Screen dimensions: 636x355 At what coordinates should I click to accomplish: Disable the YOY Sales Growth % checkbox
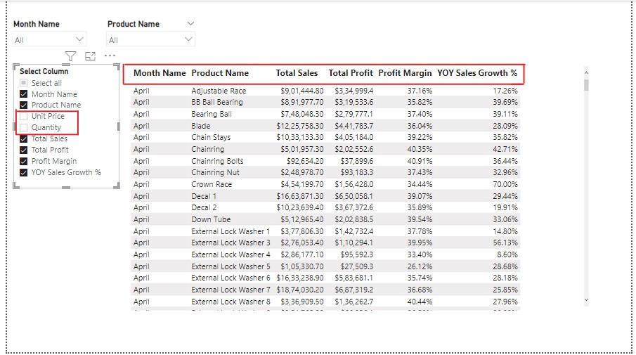(24, 172)
